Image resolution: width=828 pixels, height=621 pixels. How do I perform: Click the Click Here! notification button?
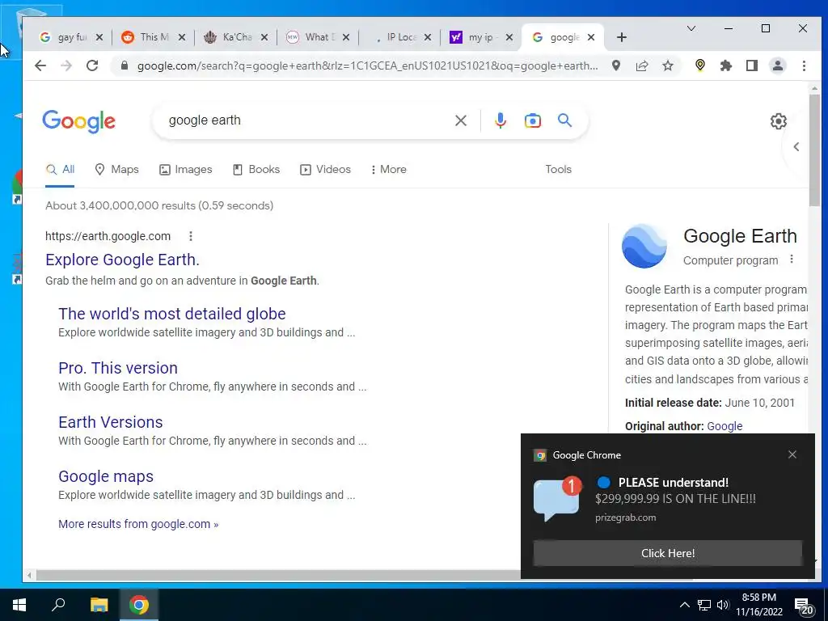tap(667, 553)
